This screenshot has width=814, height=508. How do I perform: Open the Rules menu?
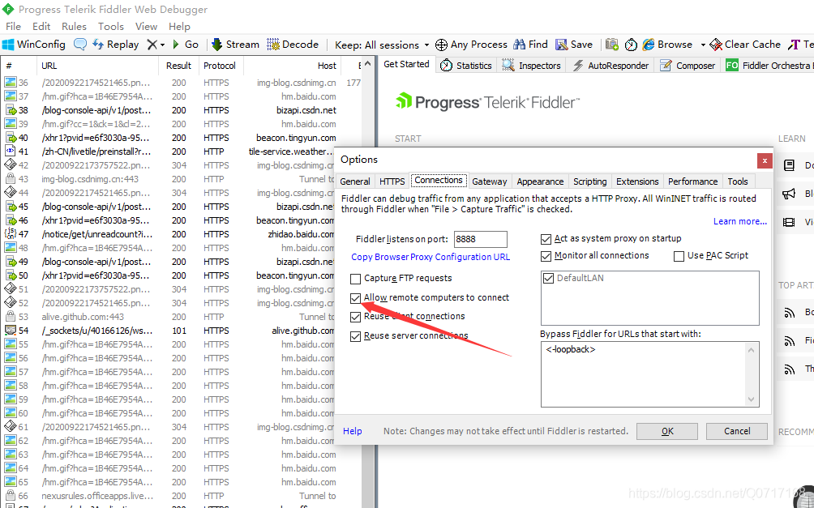click(x=74, y=27)
